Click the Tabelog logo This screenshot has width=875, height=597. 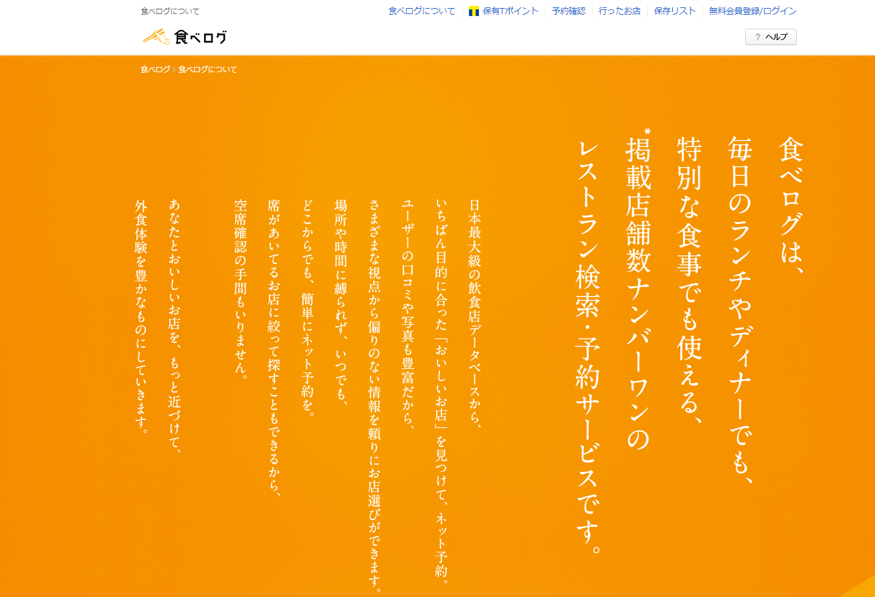click(185, 37)
